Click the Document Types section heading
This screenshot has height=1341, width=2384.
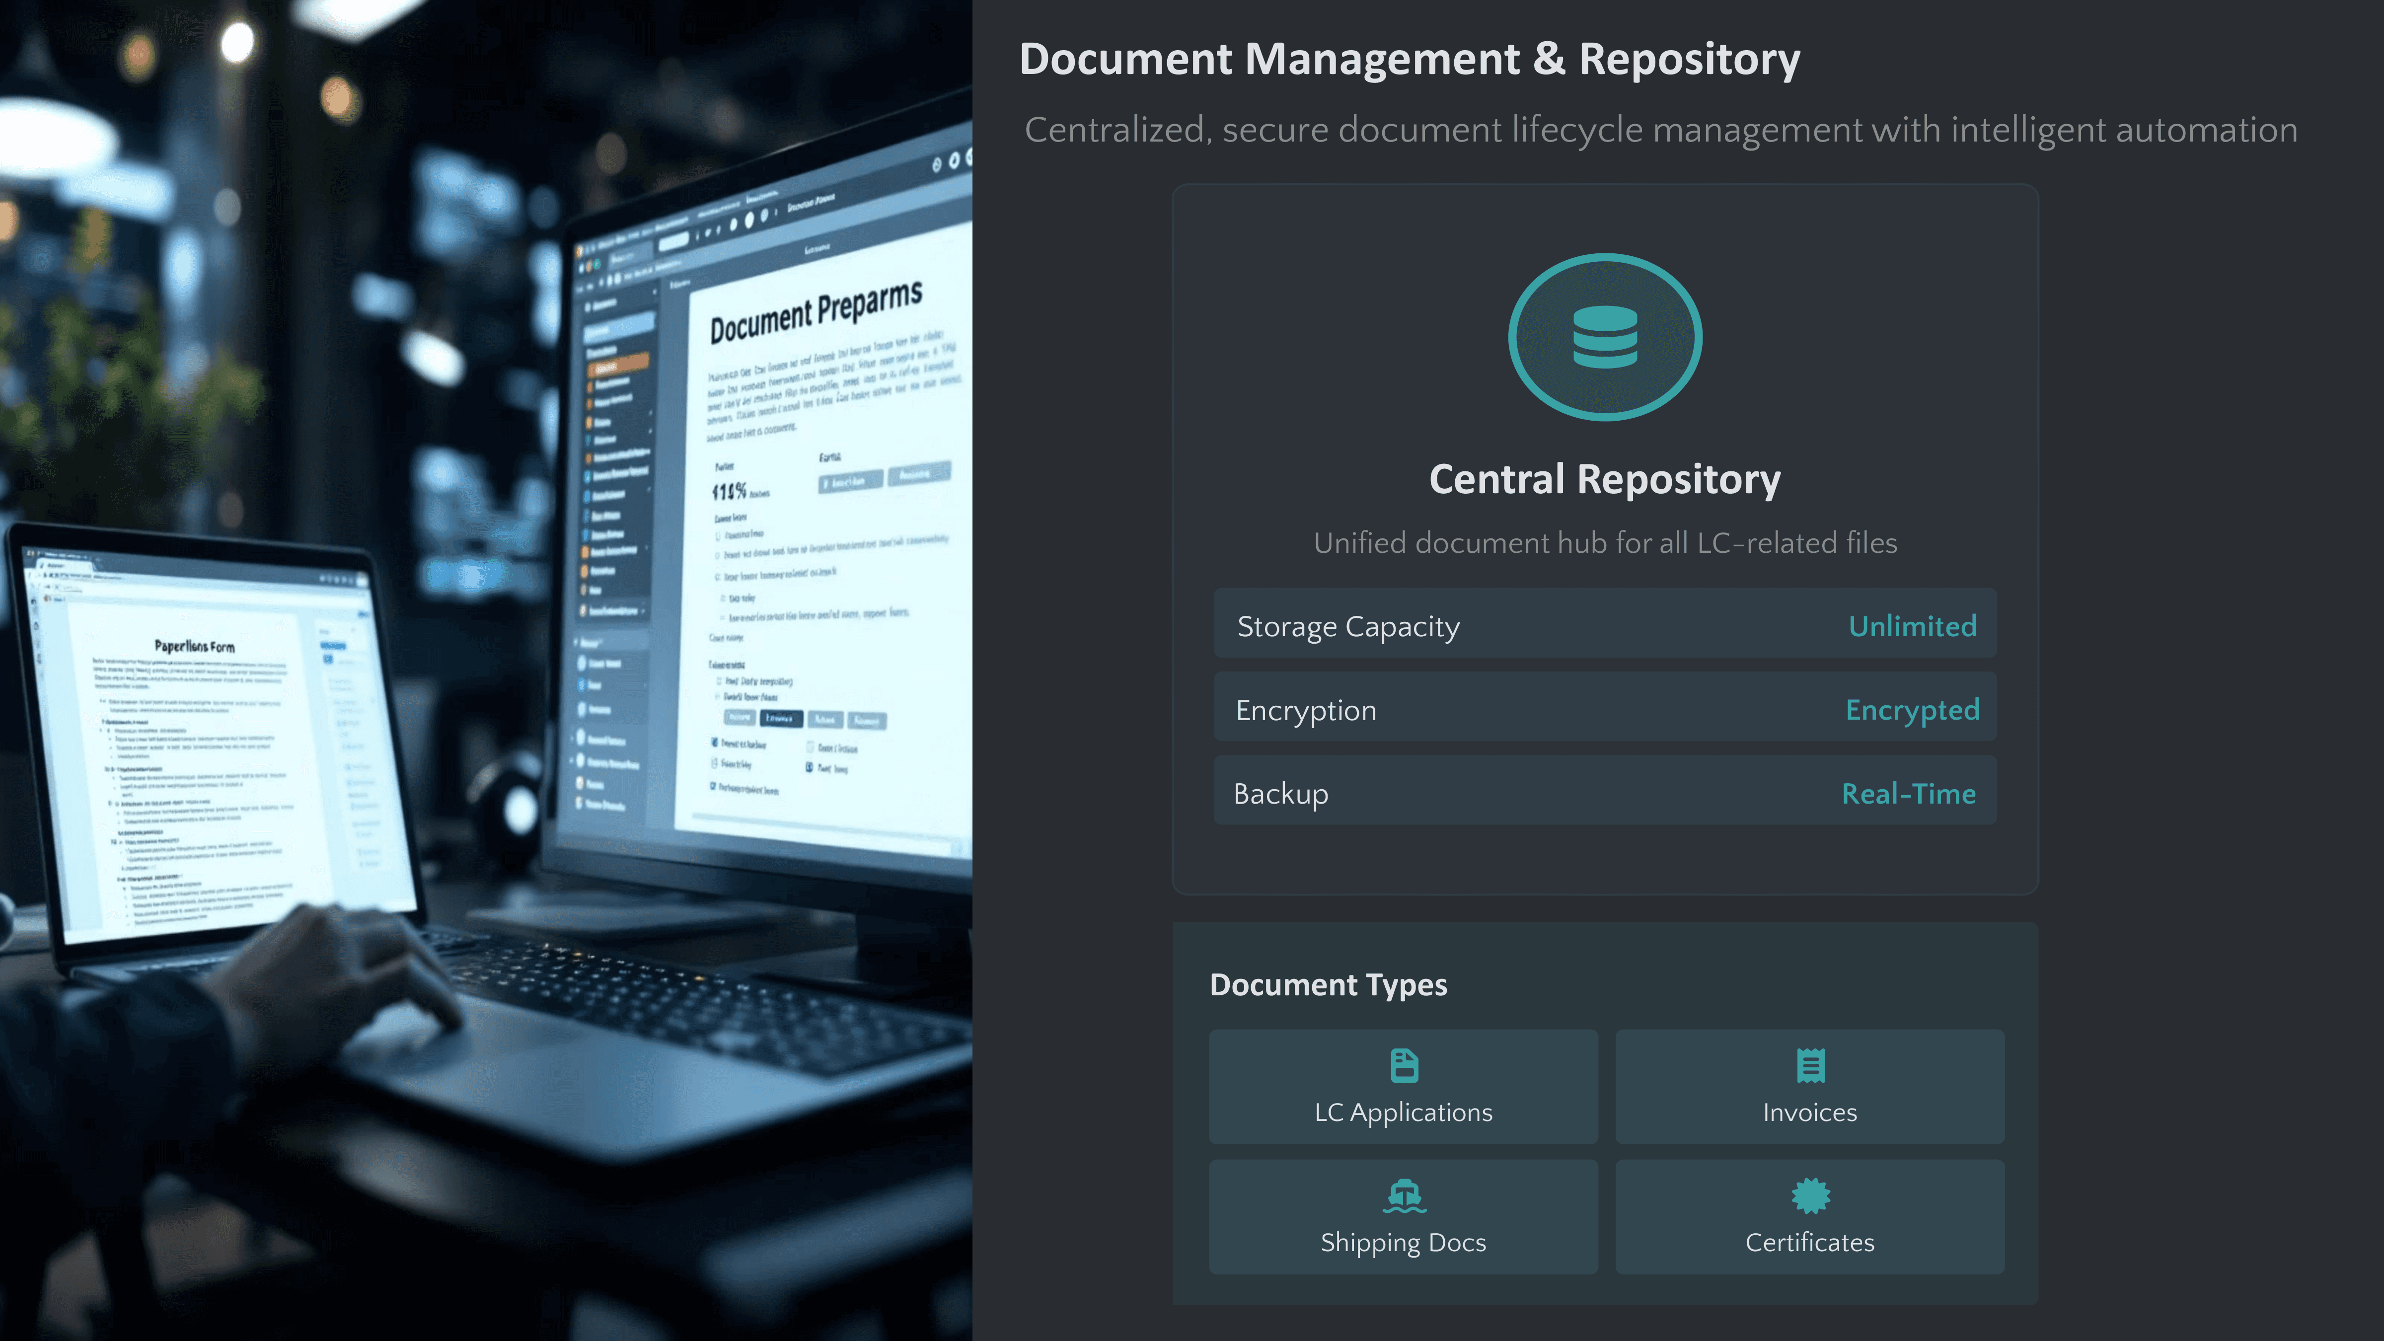1328,985
